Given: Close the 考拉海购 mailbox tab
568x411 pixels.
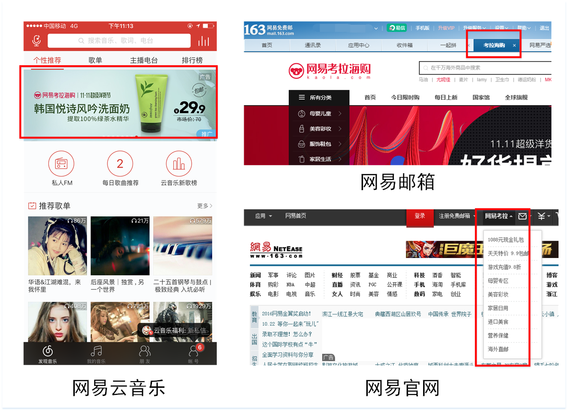Looking at the screenshot, I should pos(515,45).
